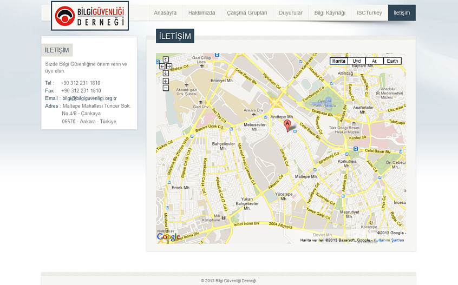Click the 'Bahçelievler Mh.' label on map
The image size is (458, 285).
point(224,146)
